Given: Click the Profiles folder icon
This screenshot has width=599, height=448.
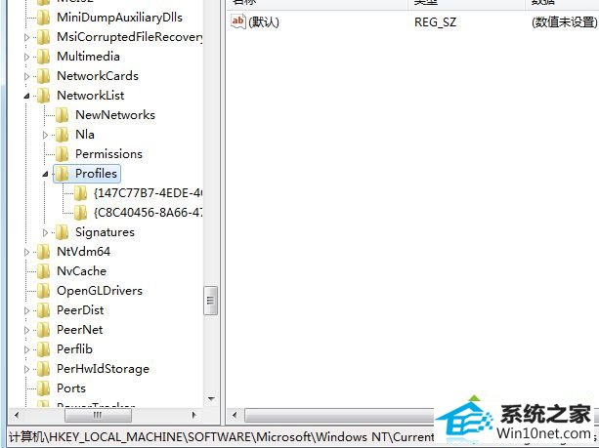Looking at the screenshot, I should [x=62, y=174].
